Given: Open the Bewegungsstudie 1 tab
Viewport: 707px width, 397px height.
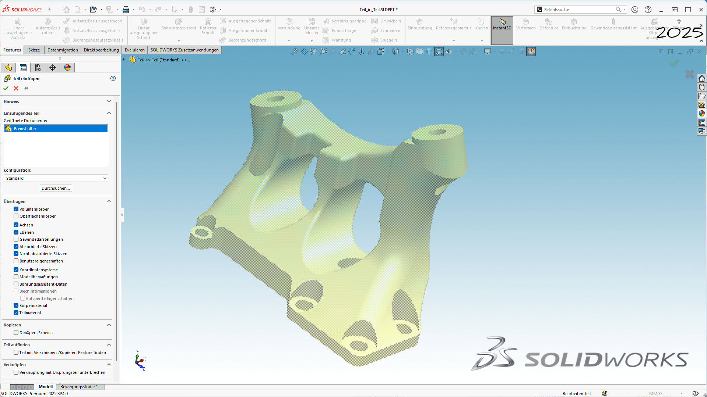Looking at the screenshot, I should [x=79, y=387].
